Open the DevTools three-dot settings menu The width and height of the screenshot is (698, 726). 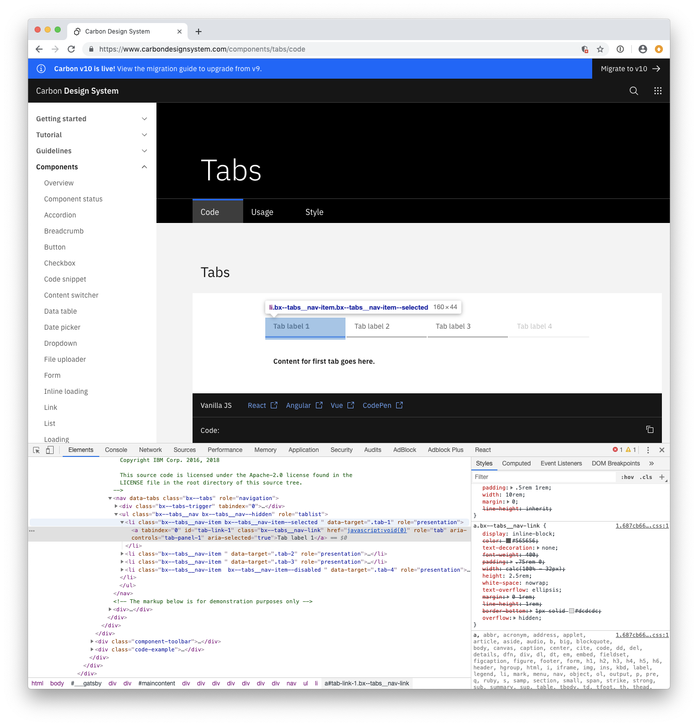click(x=648, y=449)
